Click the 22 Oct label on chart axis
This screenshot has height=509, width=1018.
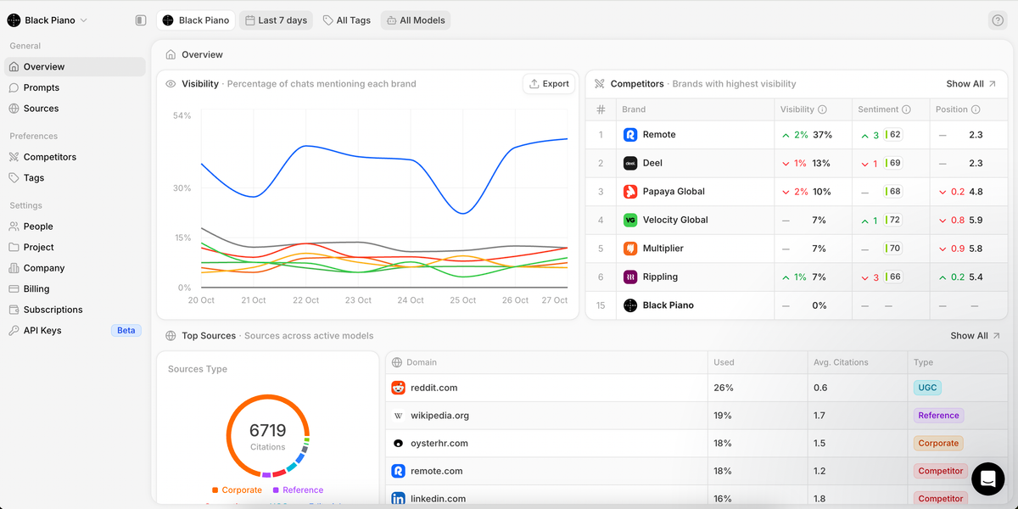(x=305, y=300)
